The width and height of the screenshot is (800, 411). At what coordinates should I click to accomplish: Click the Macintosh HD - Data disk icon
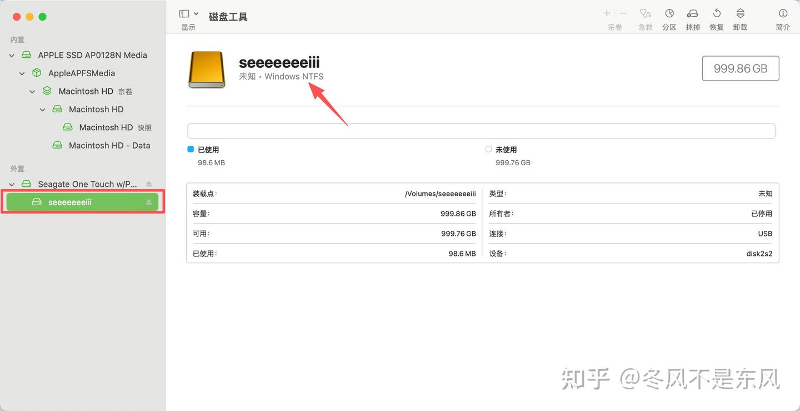click(57, 145)
